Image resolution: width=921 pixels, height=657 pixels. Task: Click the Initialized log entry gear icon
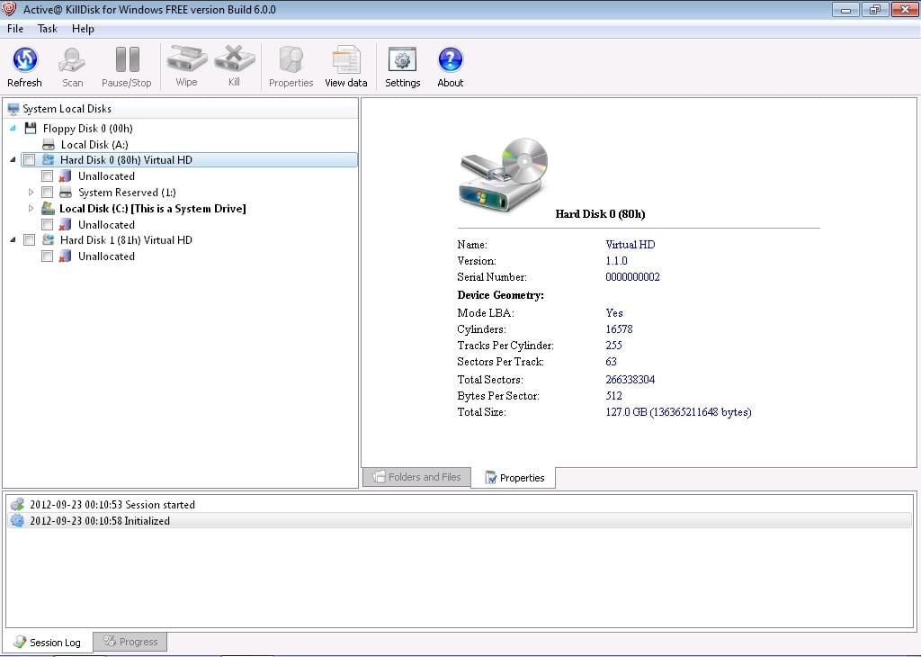18,521
